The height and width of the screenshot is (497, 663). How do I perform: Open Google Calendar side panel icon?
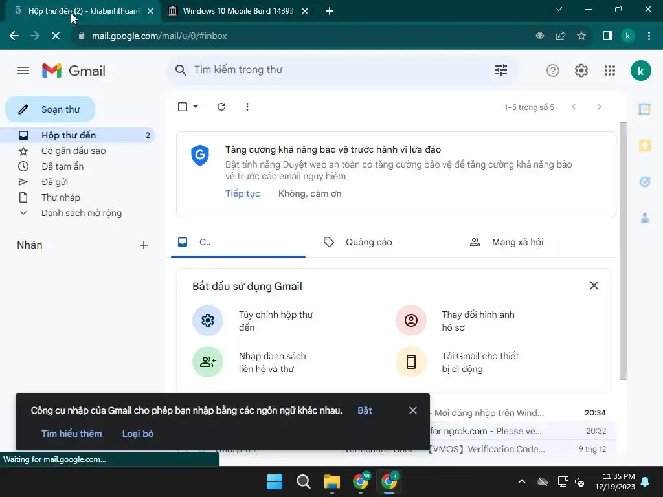644,109
